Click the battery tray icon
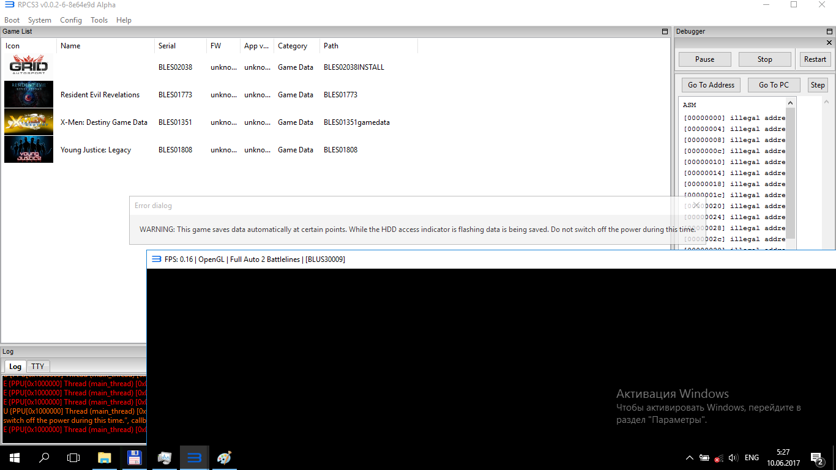 pyautogui.click(x=704, y=458)
